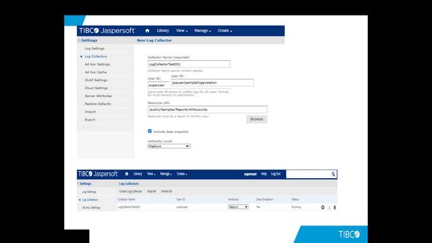Click Create Log Collector button
Image resolution: width=432 pixels, height=243 pixels.
130,191
